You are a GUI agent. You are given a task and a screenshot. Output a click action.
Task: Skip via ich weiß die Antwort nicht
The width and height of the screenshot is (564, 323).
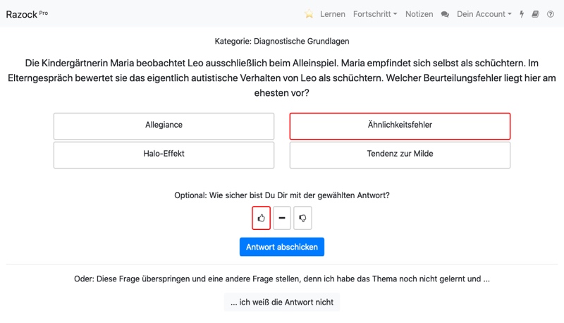[x=282, y=302]
